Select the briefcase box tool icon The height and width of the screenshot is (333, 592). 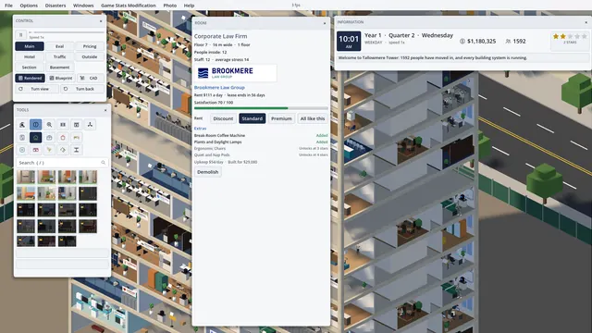coord(49,138)
